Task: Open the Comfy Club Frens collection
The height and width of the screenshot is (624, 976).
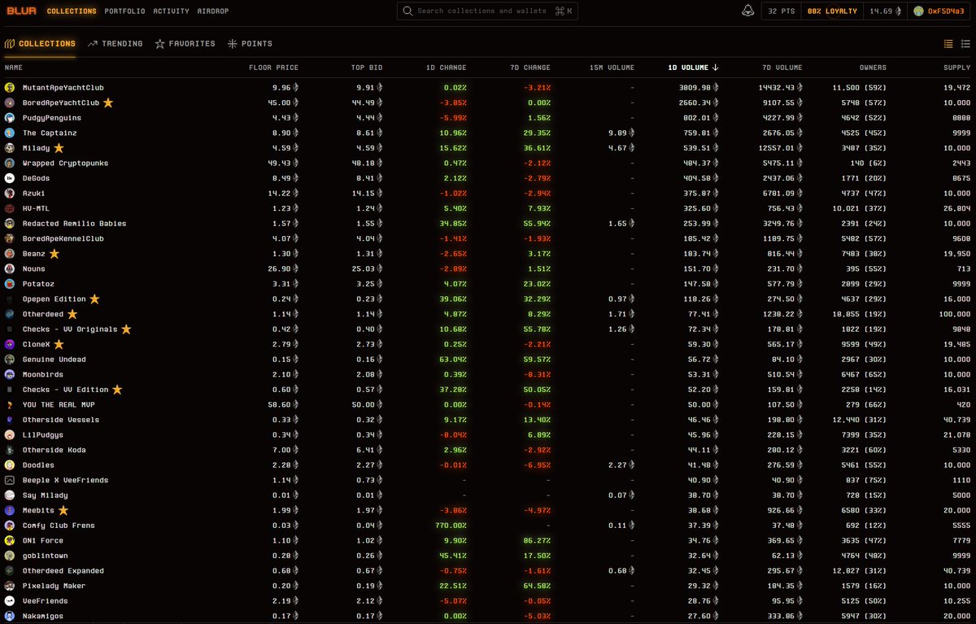Action: pos(59,526)
